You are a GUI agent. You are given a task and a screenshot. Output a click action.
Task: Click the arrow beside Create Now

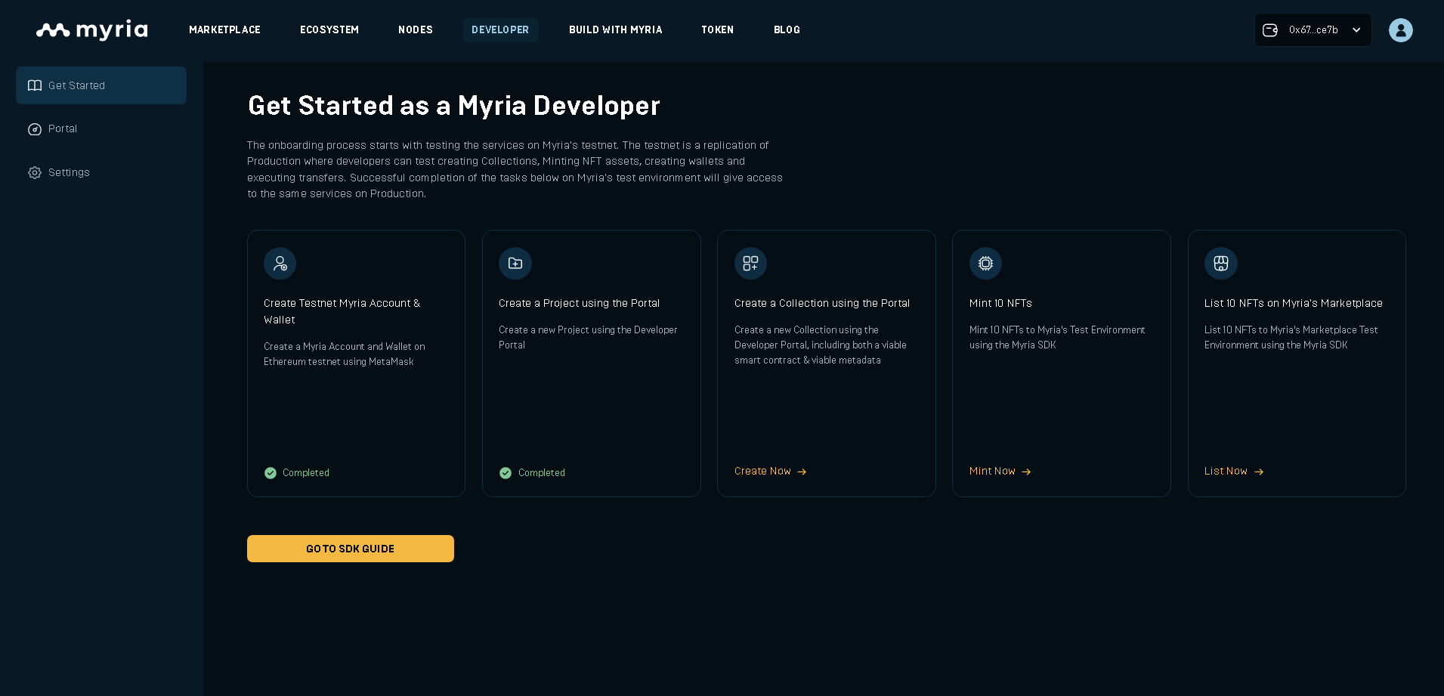tap(802, 472)
